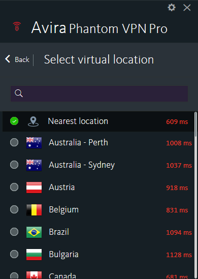Choose Brazil from the location list
Screen dimensions: 198x279
tap(98, 232)
